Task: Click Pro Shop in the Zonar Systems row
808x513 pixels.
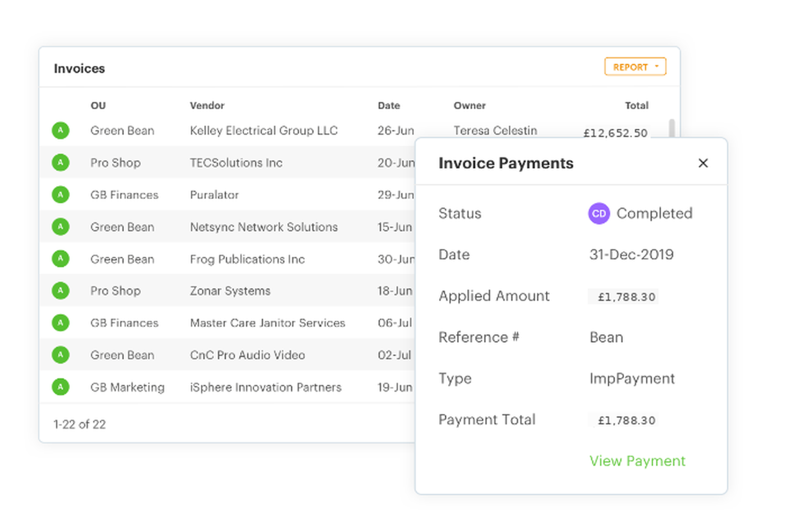Action: [x=115, y=291]
